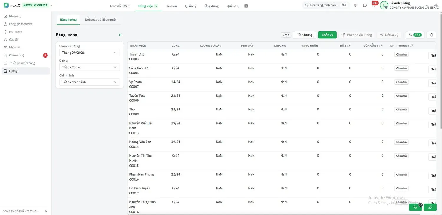Open the chat bubble icon in header
Screen dimensions: 442x215
pos(365,5)
